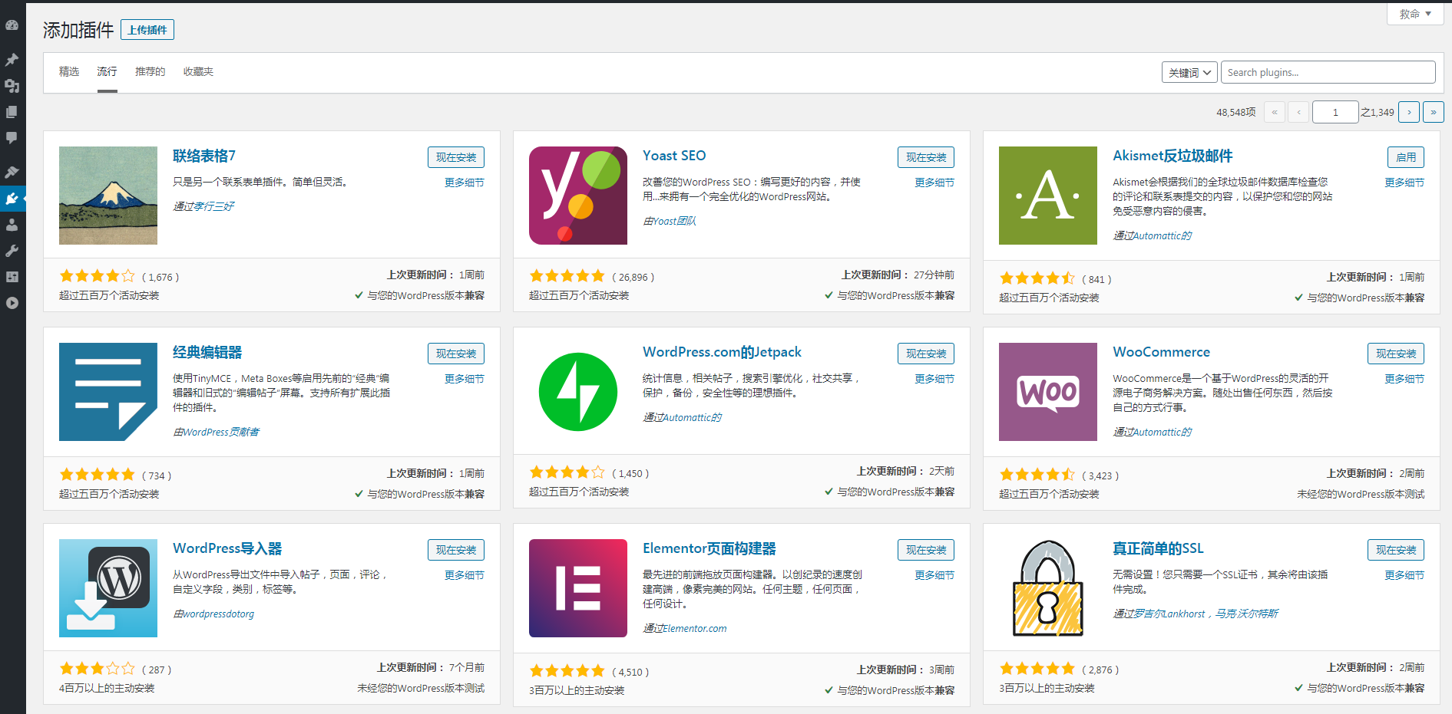Open the 救命 help dropdown

(1415, 14)
